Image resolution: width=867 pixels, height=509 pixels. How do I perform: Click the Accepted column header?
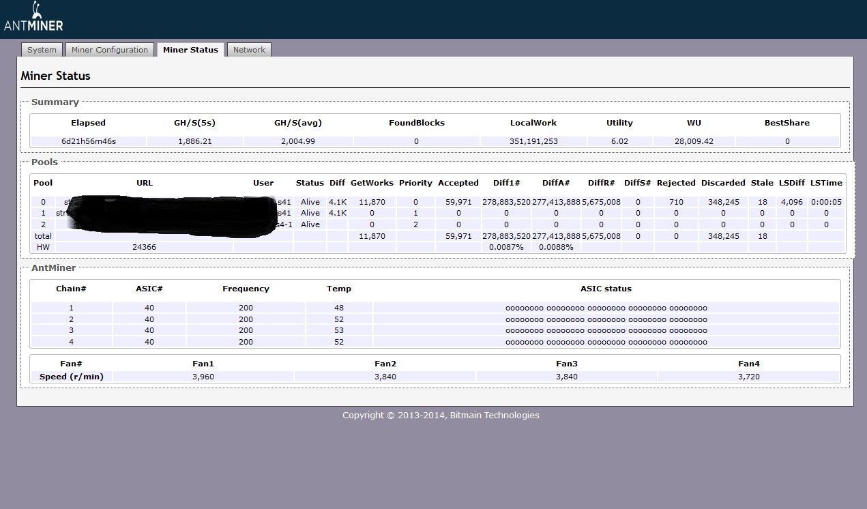tap(458, 183)
